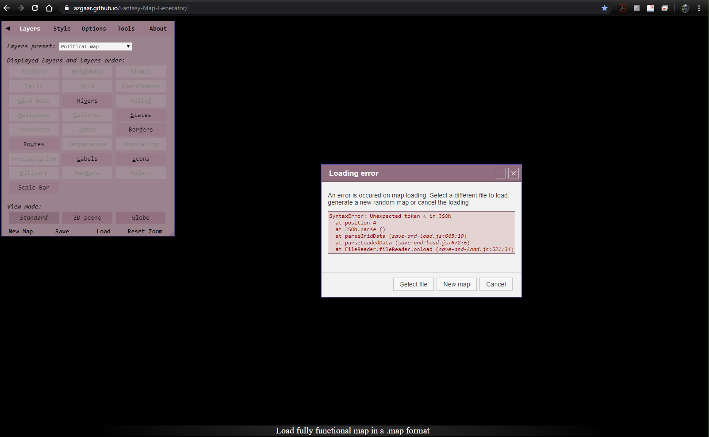Viewport: 709px width, 437px height.
Task: Turn off the Borders layer
Action: pyautogui.click(x=141, y=130)
